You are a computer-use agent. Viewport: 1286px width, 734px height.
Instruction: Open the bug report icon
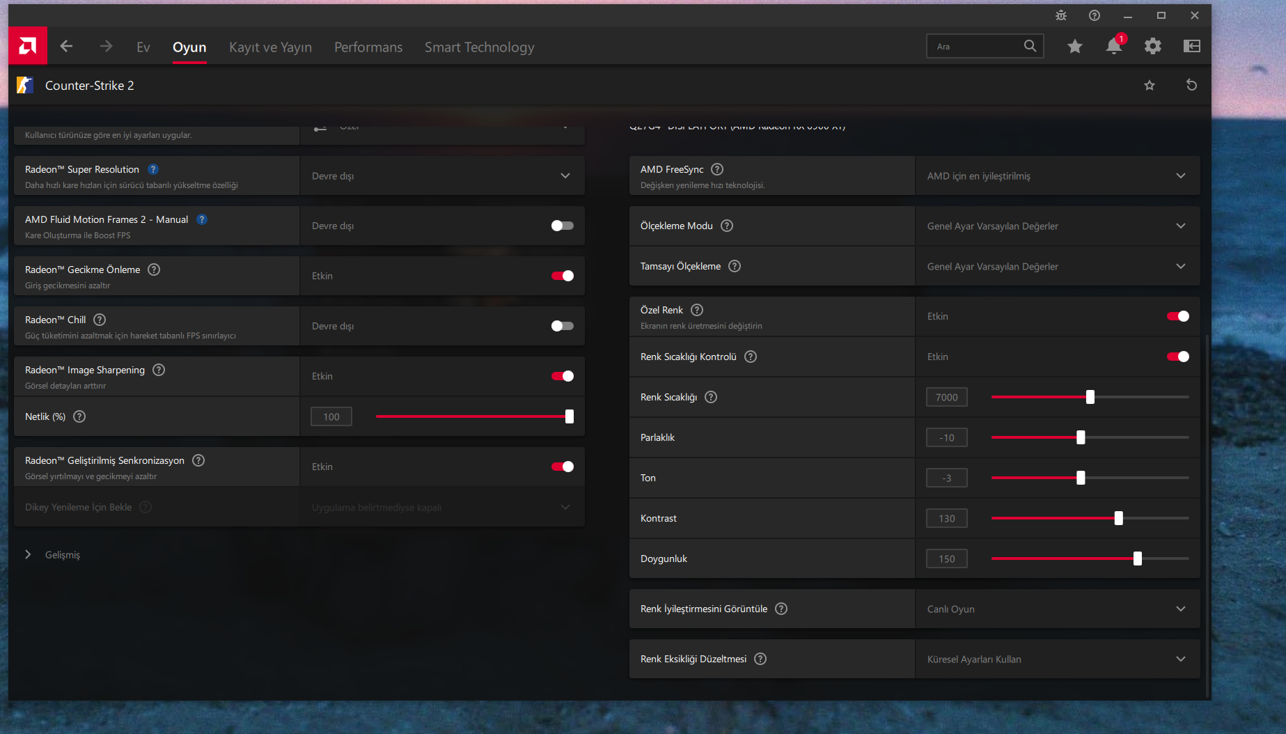pyautogui.click(x=1061, y=15)
